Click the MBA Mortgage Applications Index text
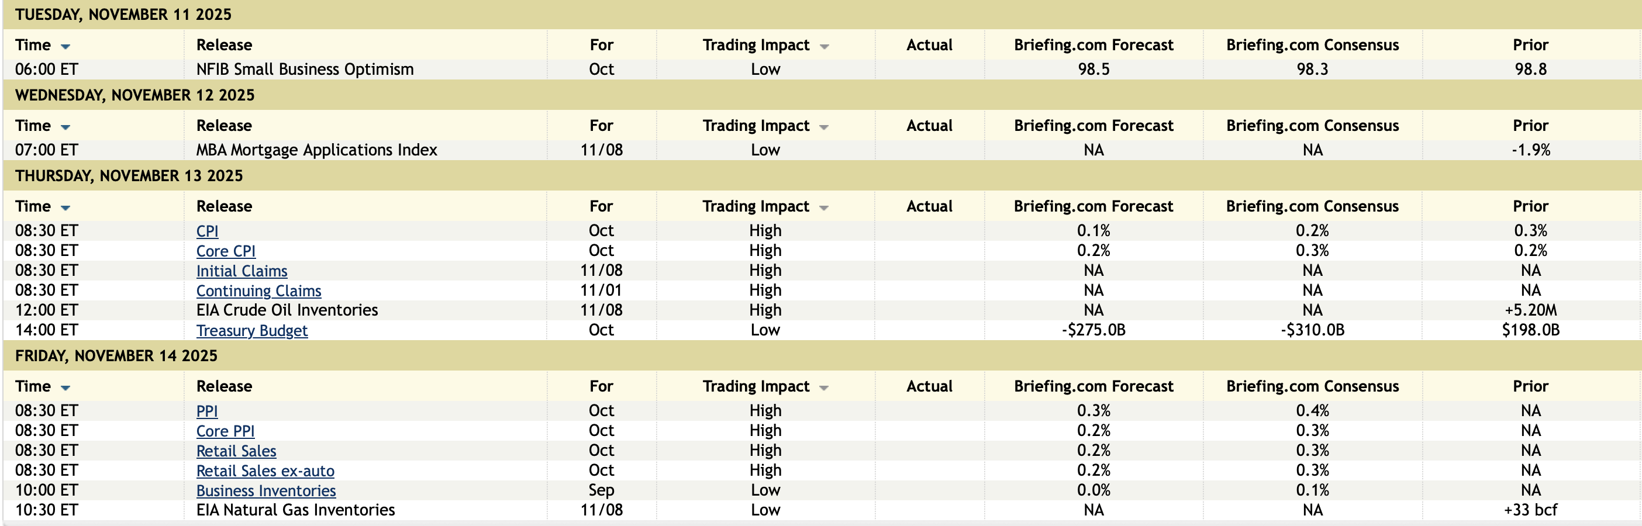The image size is (1642, 526). 316,150
